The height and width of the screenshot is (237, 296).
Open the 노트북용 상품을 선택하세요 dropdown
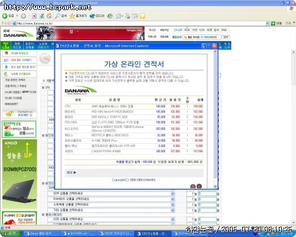pos(111,204)
